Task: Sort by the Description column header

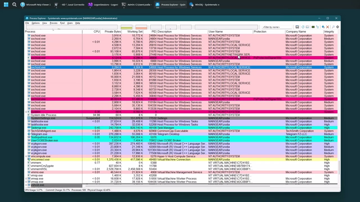Action: tap(182, 32)
